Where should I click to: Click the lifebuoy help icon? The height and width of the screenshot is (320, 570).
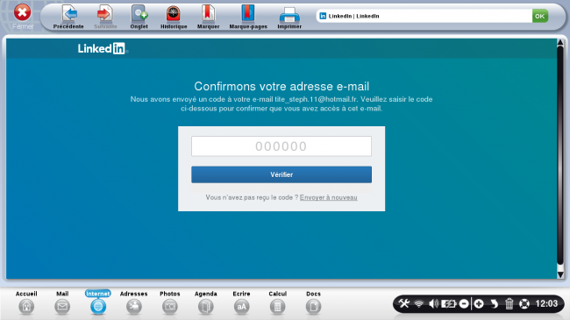[x=524, y=303]
